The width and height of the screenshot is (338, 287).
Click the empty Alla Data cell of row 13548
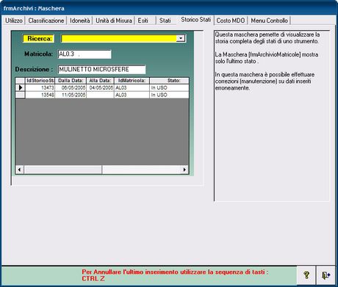click(100, 95)
